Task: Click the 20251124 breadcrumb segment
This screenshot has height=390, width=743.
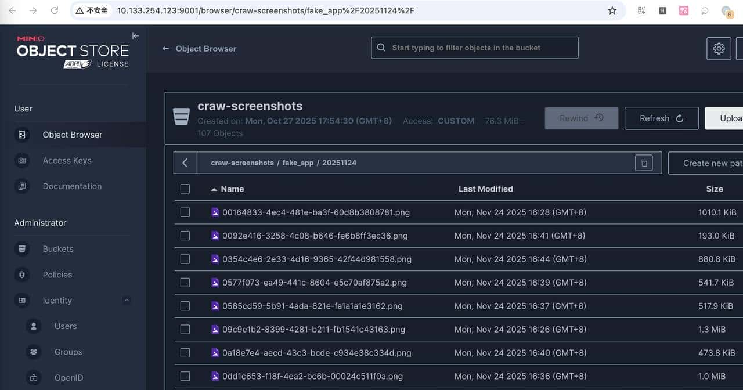Action: click(x=340, y=163)
